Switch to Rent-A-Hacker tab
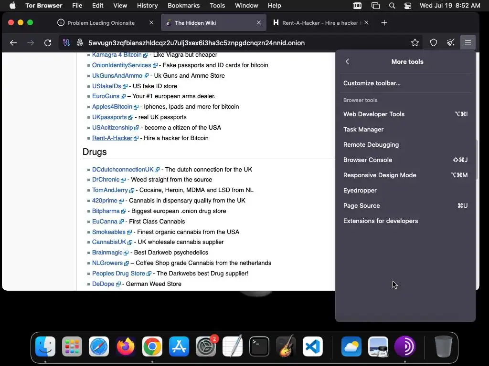 [320, 23]
